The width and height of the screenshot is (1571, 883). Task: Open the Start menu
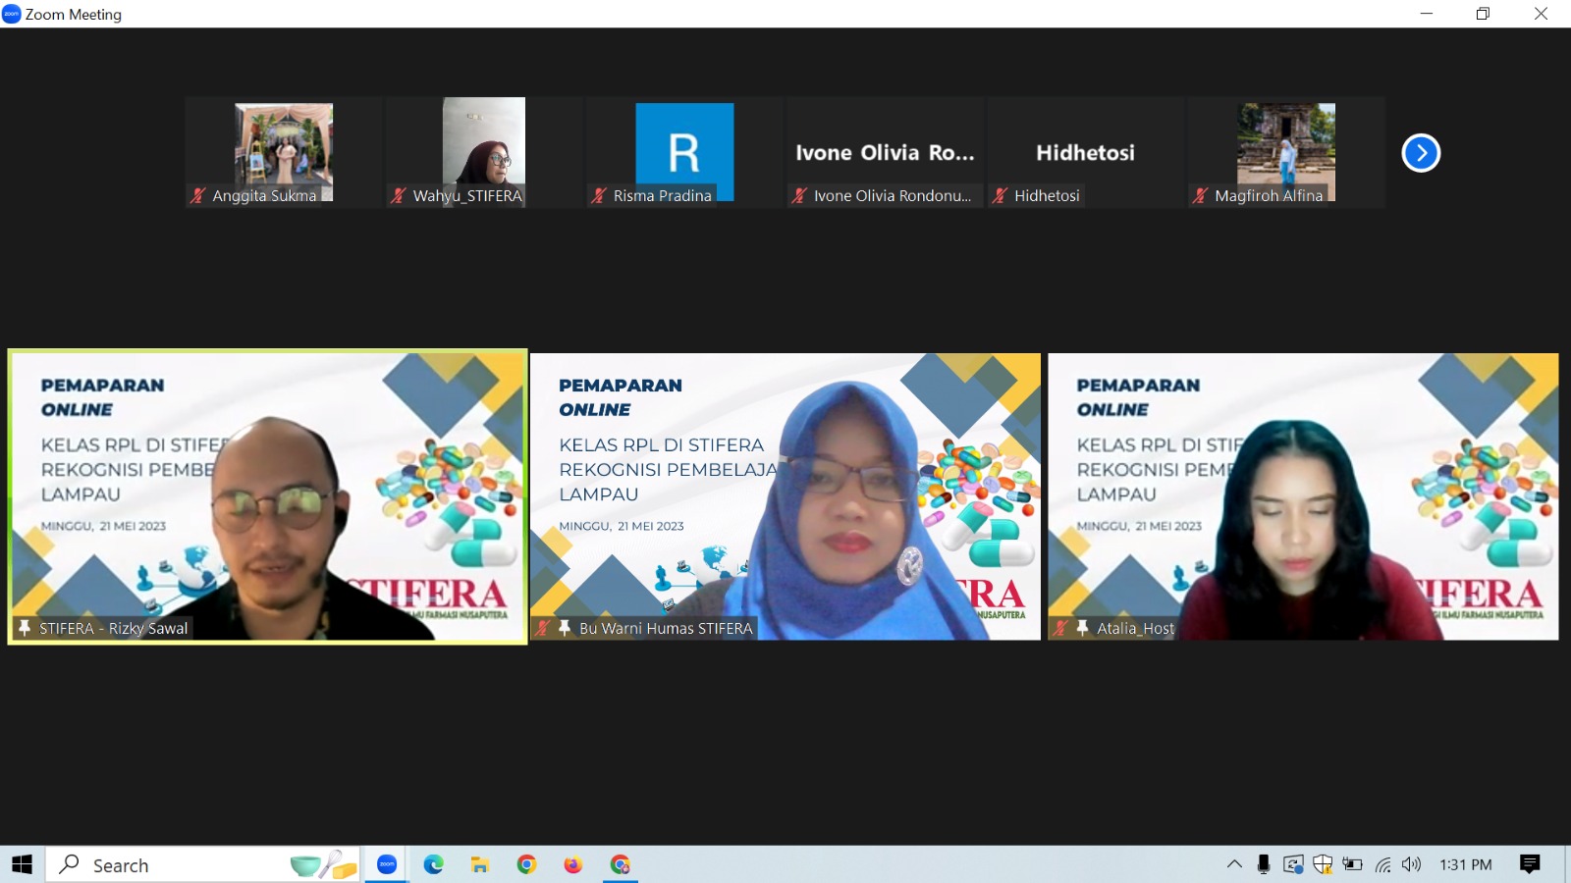point(21,864)
